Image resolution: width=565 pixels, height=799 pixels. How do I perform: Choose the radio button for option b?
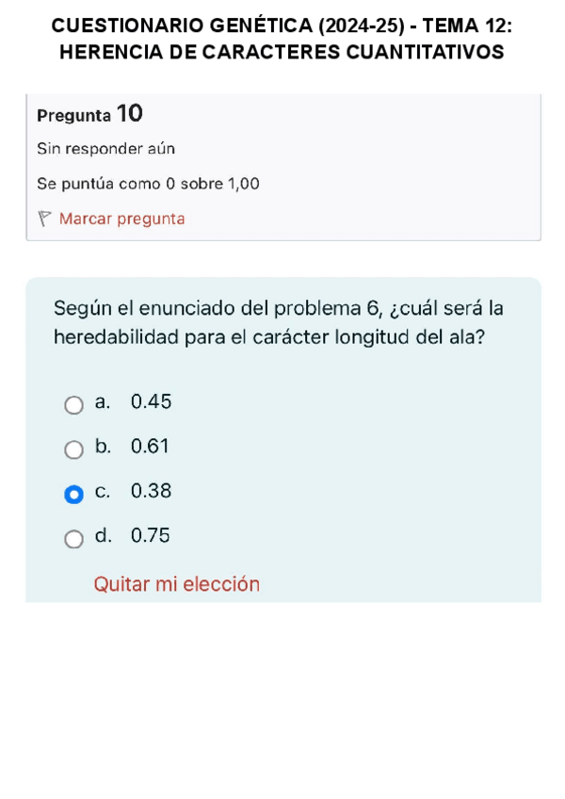tap(73, 448)
